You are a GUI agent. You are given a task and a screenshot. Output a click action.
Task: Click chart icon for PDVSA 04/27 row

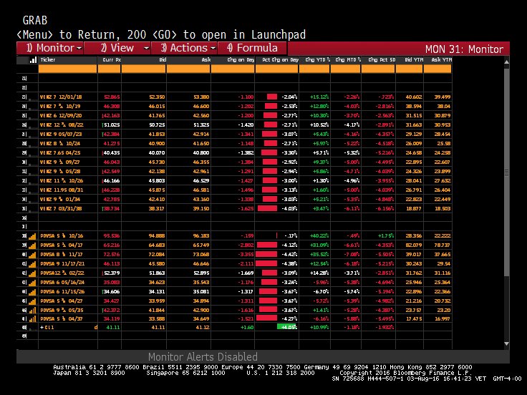(x=32, y=301)
